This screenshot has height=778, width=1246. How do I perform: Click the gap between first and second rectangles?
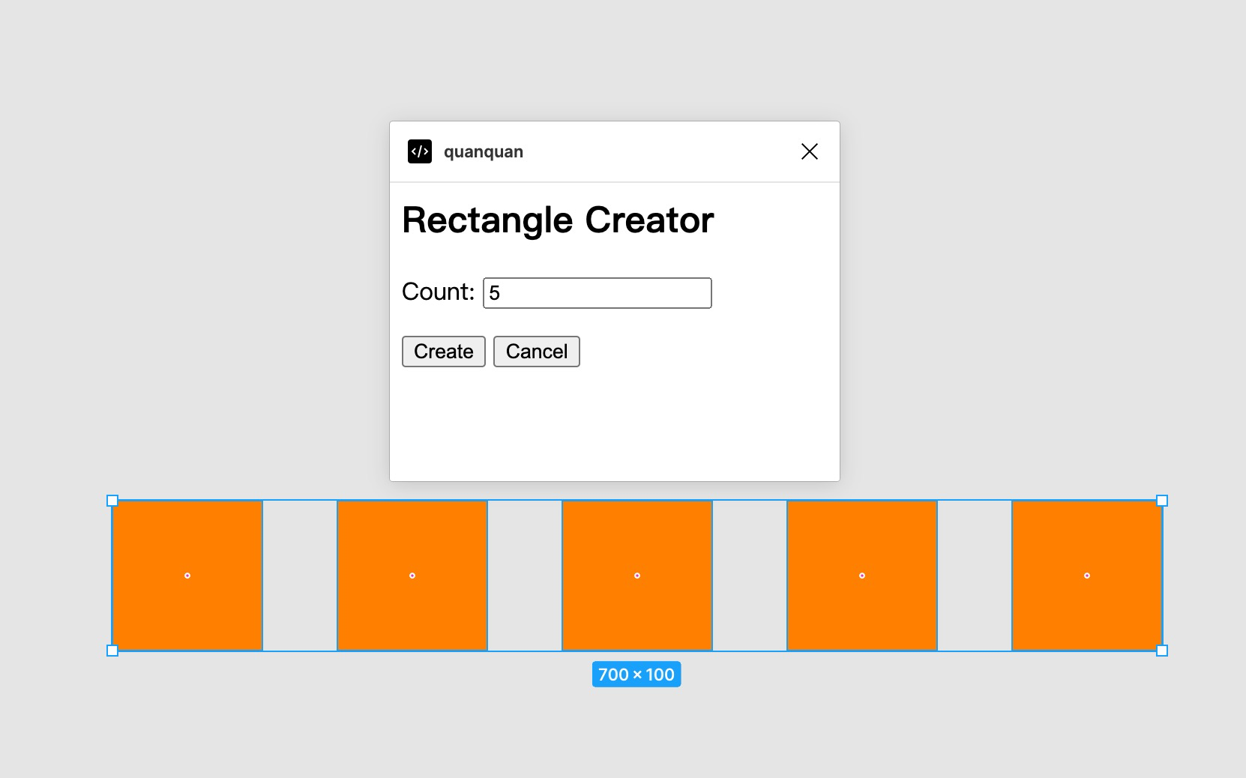pos(300,576)
